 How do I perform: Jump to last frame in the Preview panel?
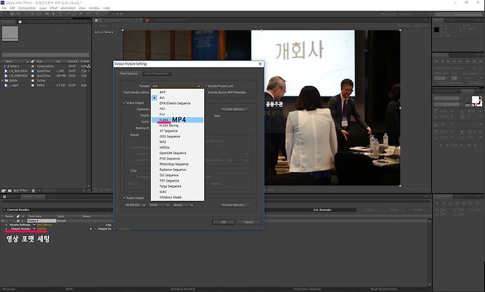coord(461,61)
